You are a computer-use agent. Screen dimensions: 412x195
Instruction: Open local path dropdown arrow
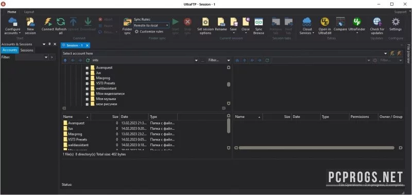[196, 60]
